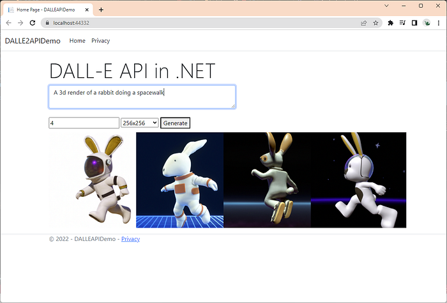The width and height of the screenshot is (447, 303).
Task: Open the footer Privacy link
Action: pos(130,239)
